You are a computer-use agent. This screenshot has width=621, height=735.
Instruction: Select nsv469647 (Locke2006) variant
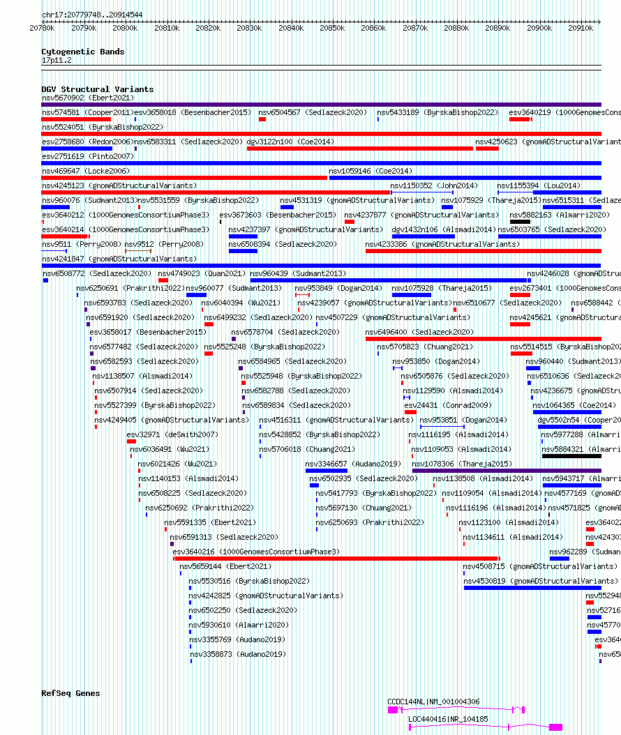(86, 171)
